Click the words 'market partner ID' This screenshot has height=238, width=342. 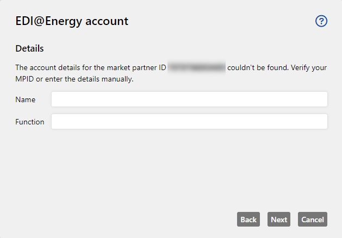[x=136, y=67]
